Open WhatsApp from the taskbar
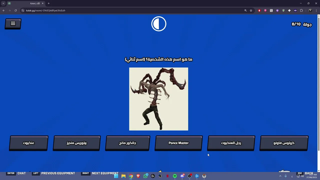Screen dimensions: 320x180 [145, 176]
